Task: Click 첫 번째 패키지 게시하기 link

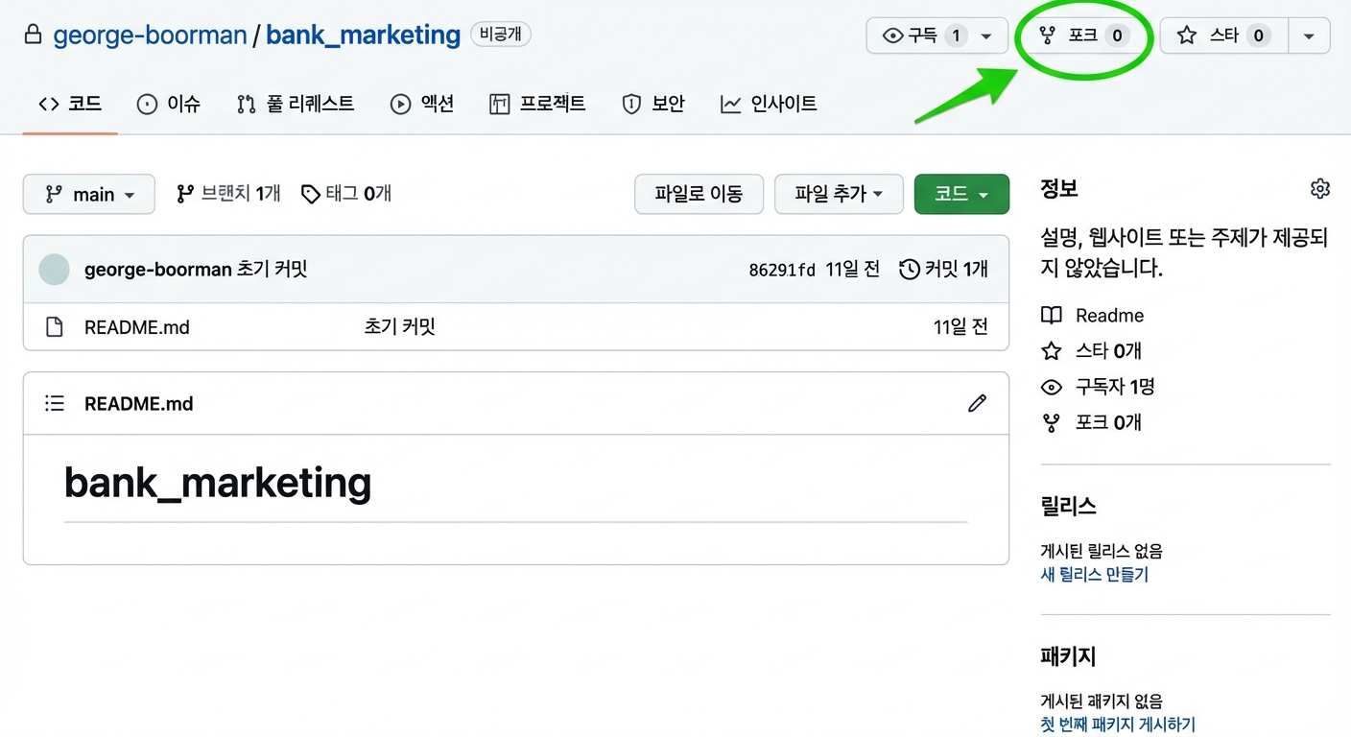Action: [1118, 725]
